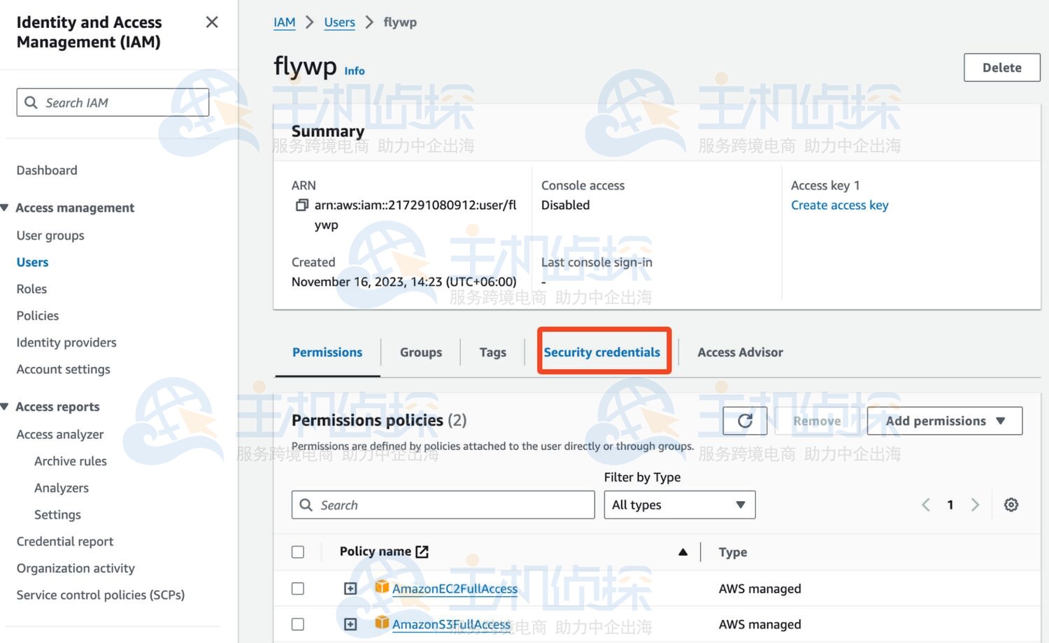Click the Created date November 16, 2023
Screen dimensions: 1049x643
click(x=404, y=282)
